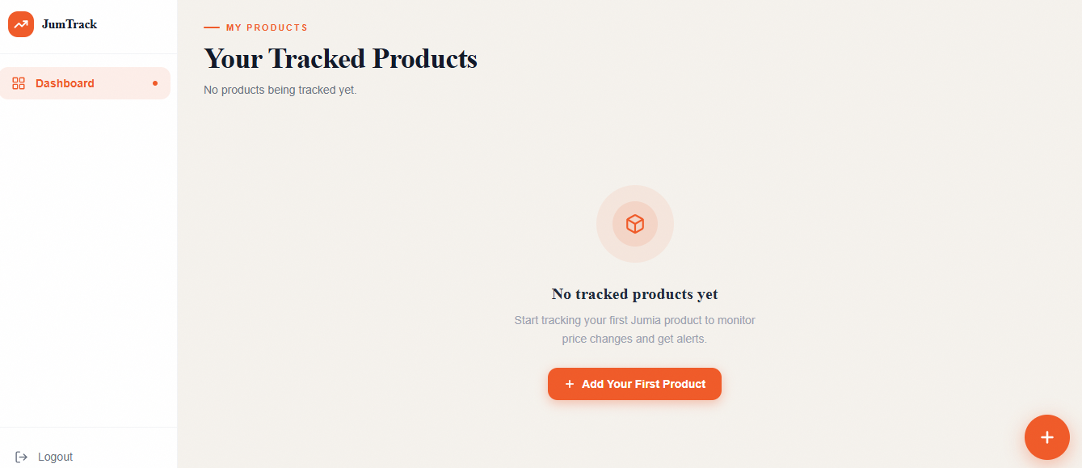Click the Your Tracked Products heading

(340, 57)
